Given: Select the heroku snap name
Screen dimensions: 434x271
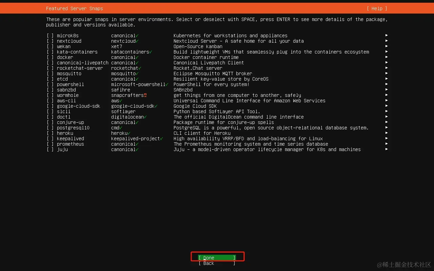Looking at the screenshot, I should click(x=65, y=133).
